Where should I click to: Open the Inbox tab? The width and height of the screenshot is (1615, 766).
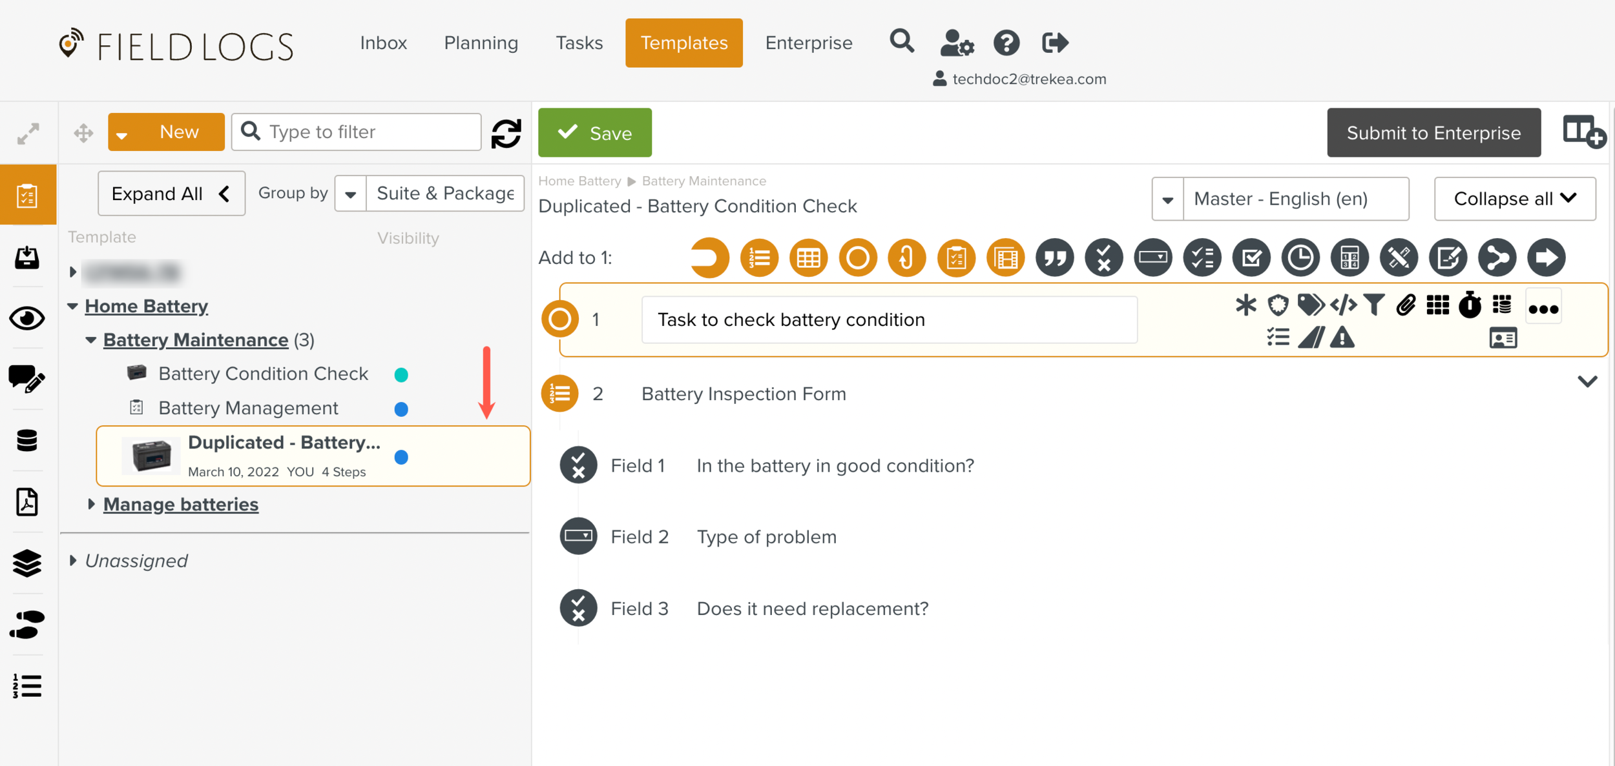click(383, 43)
